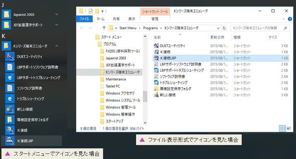Screen dimensions: 296x159
Task: Open the ホーム ribbon tab
Action: 101,19
